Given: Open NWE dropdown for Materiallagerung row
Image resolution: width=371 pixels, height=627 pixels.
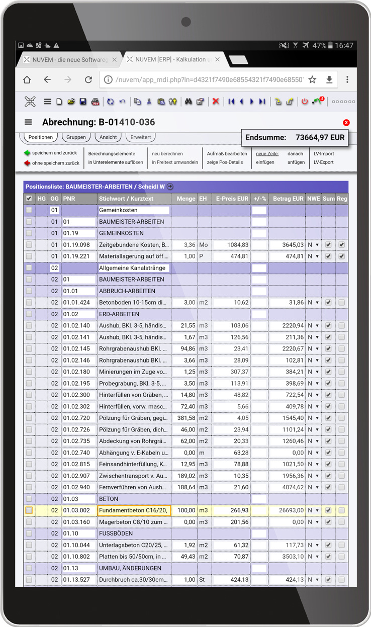Looking at the screenshot, I should (313, 256).
